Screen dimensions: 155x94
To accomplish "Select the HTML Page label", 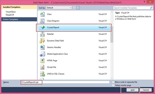I will point(52,60).
